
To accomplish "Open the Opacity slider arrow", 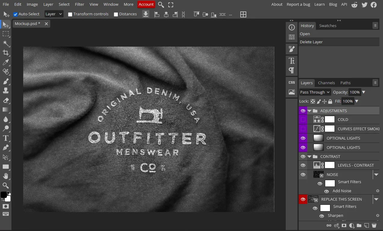I will click(x=363, y=92).
